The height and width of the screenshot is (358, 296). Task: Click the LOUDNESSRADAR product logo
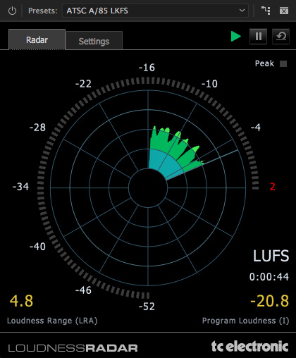click(x=73, y=348)
